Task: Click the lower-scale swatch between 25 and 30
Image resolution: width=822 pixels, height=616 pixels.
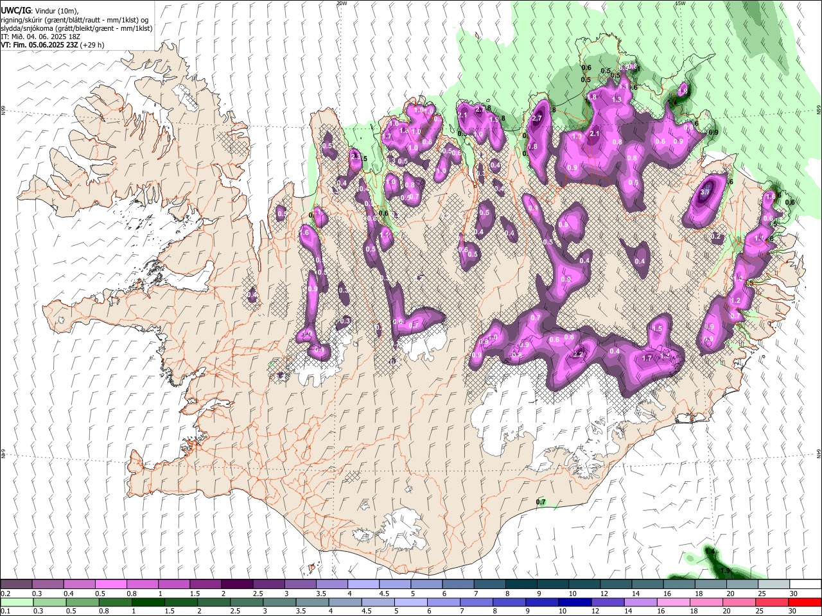Action: (771, 602)
